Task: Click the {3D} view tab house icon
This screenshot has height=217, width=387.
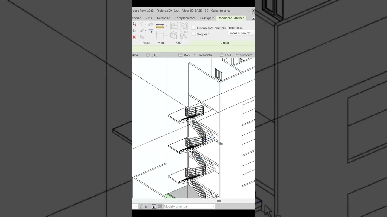Action: 148,55
